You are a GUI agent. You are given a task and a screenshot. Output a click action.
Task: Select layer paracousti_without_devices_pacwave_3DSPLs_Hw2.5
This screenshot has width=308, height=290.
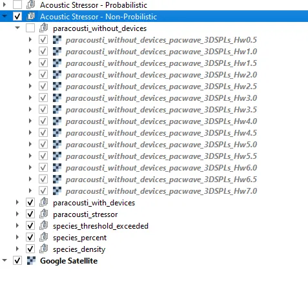(x=161, y=87)
